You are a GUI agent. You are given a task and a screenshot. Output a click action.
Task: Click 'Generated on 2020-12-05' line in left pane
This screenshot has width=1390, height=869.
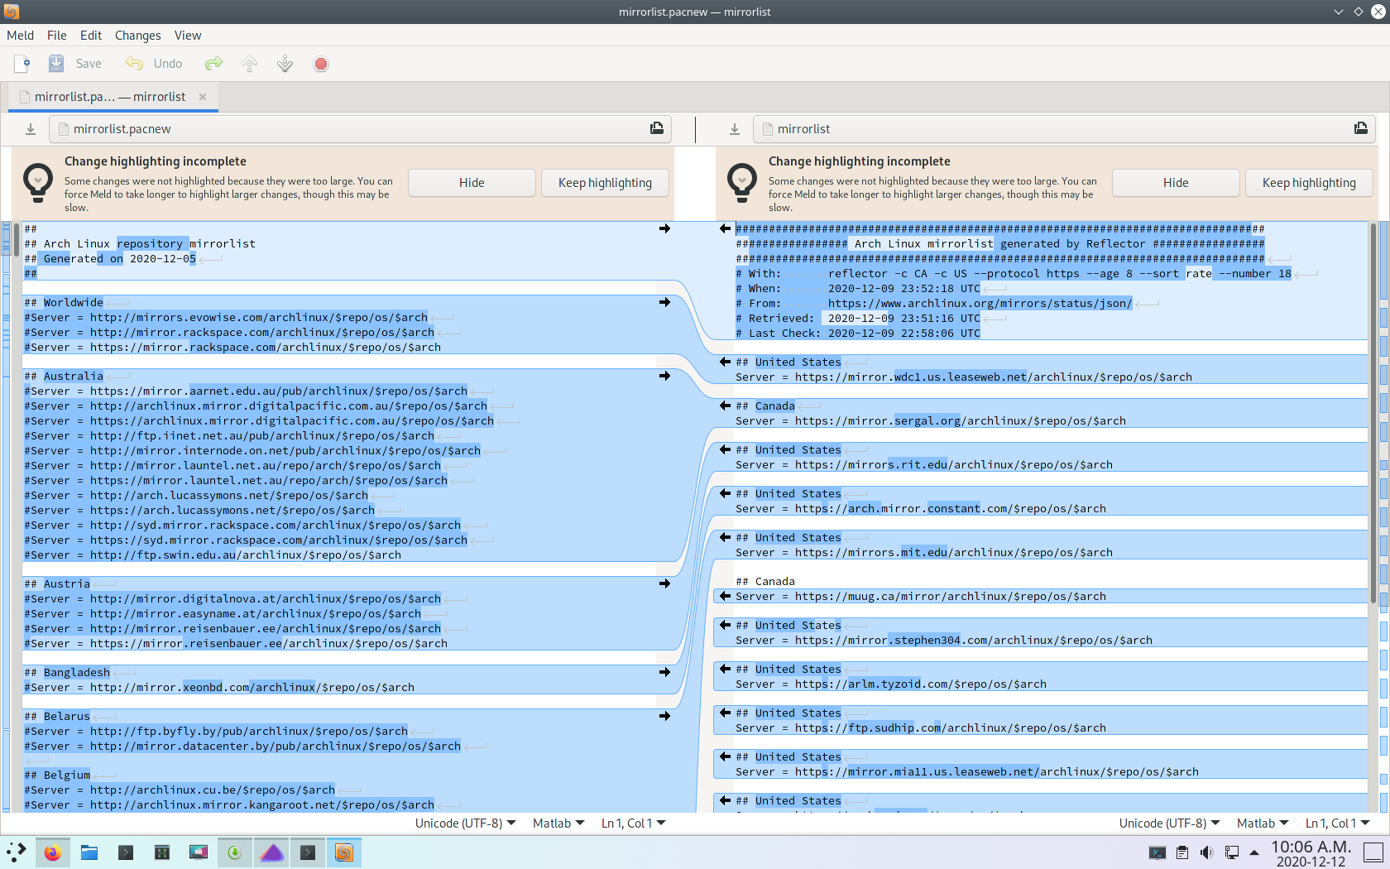110,259
